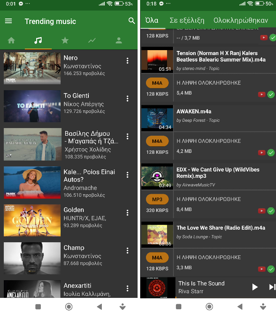Open the To Glenti video thumbnail

point(32,106)
